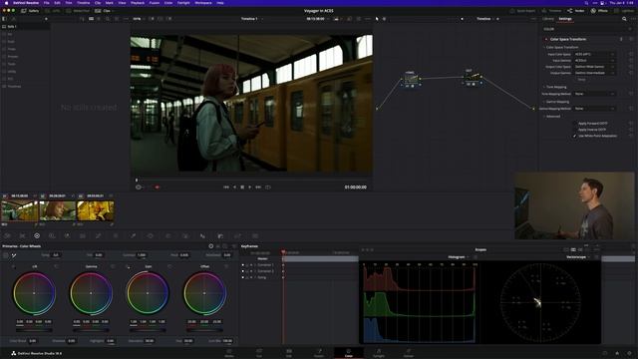Screen dimensions: 638x359
Task: Open the Blur palette
Action: tap(202, 236)
